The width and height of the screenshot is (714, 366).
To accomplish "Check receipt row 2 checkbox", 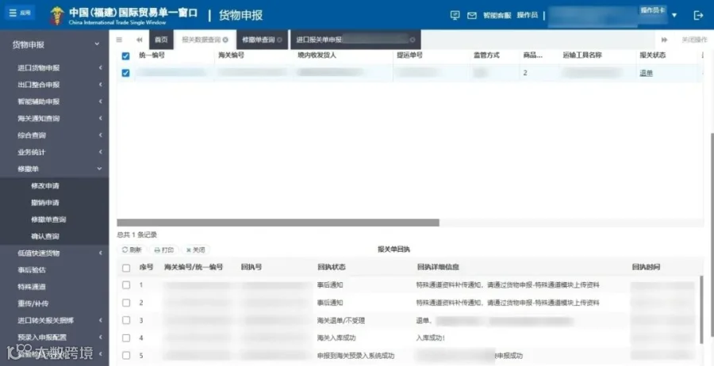I will click(126, 303).
